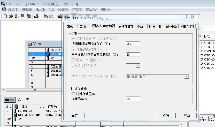
Task: Click the Open online station toolbar icon
Action: pos(17,16)
